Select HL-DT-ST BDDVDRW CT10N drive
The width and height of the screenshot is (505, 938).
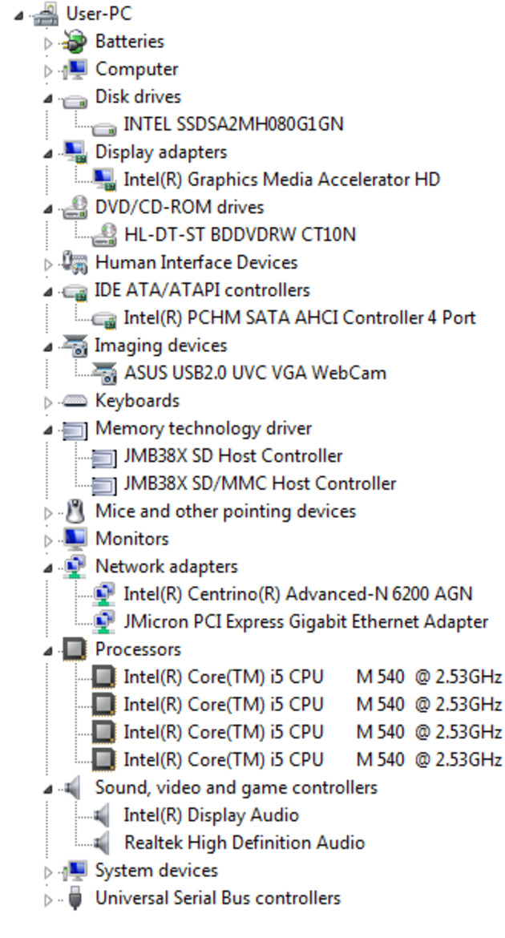[x=240, y=234]
